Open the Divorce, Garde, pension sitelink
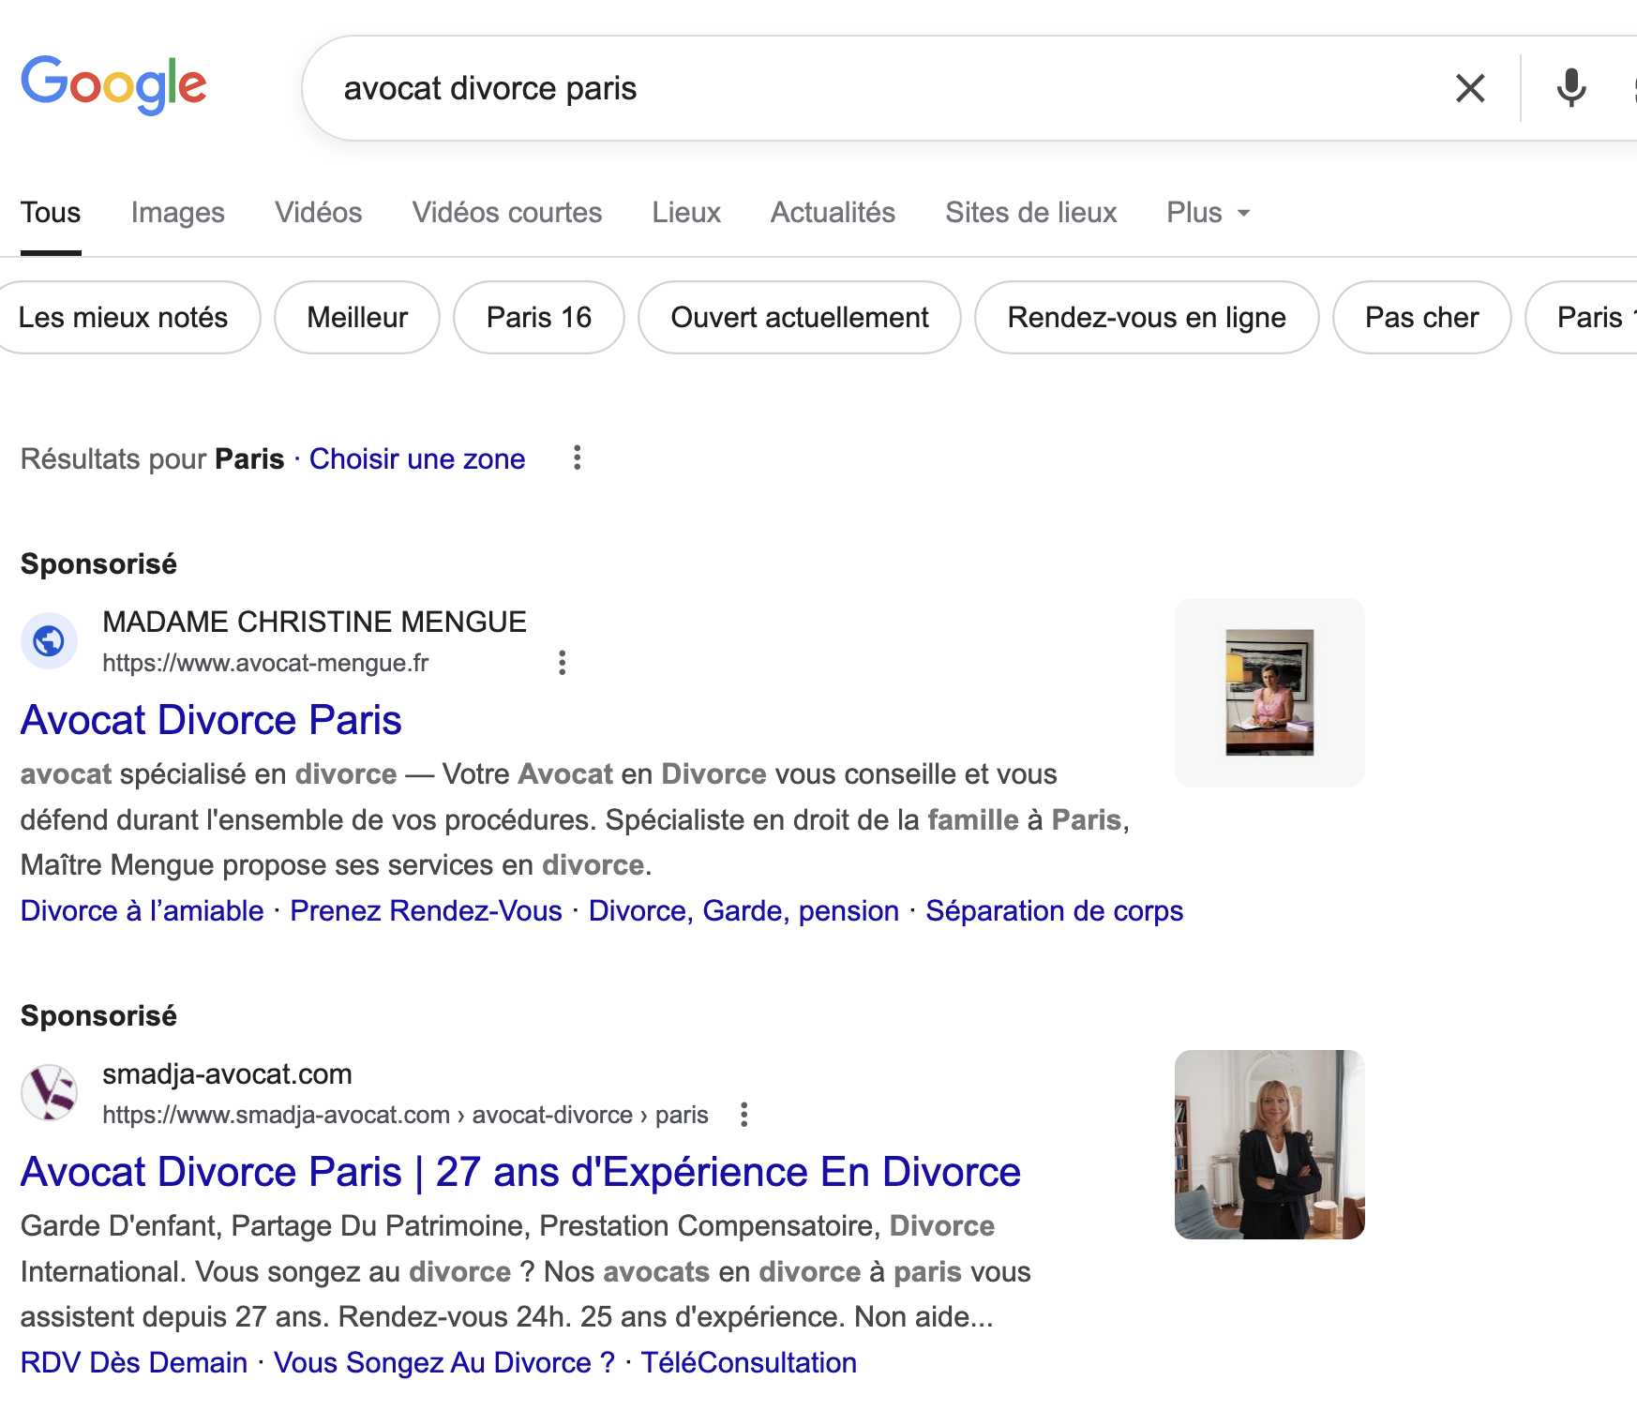This screenshot has height=1410, width=1637. 743,910
